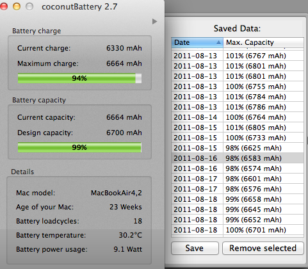Image resolution: width=308 pixels, height=269 pixels.
Task: Select row 100% (6701 mAh)
Action: click(238, 230)
